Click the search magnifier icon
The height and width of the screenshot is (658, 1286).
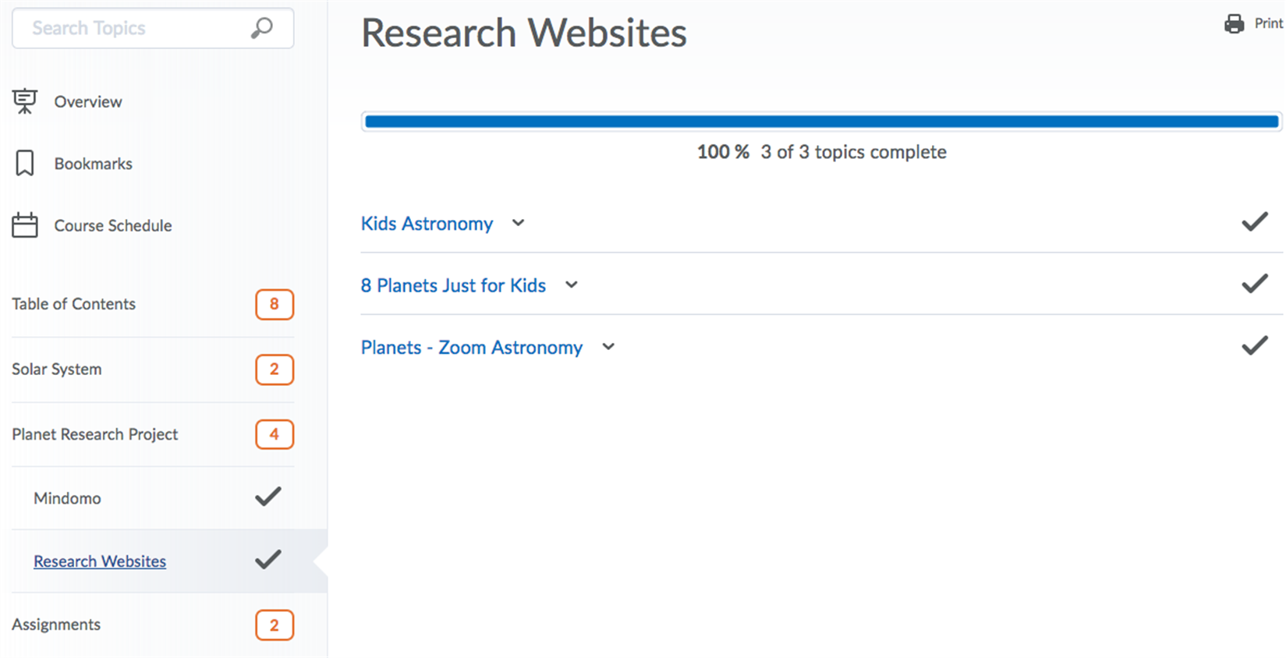coord(262,28)
